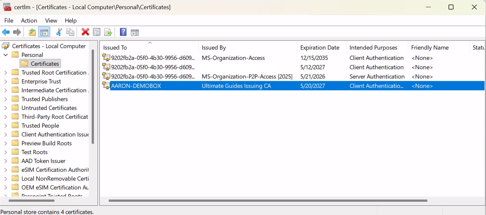The image size is (486, 215).
Task: Click the certificate icon in the 5/12/2027 expiration row
Action: tap(106, 67)
